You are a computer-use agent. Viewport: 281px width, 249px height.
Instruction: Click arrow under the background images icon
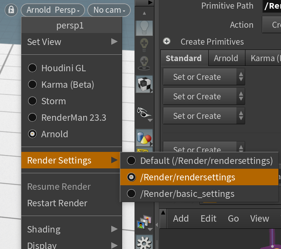coord(150,229)
